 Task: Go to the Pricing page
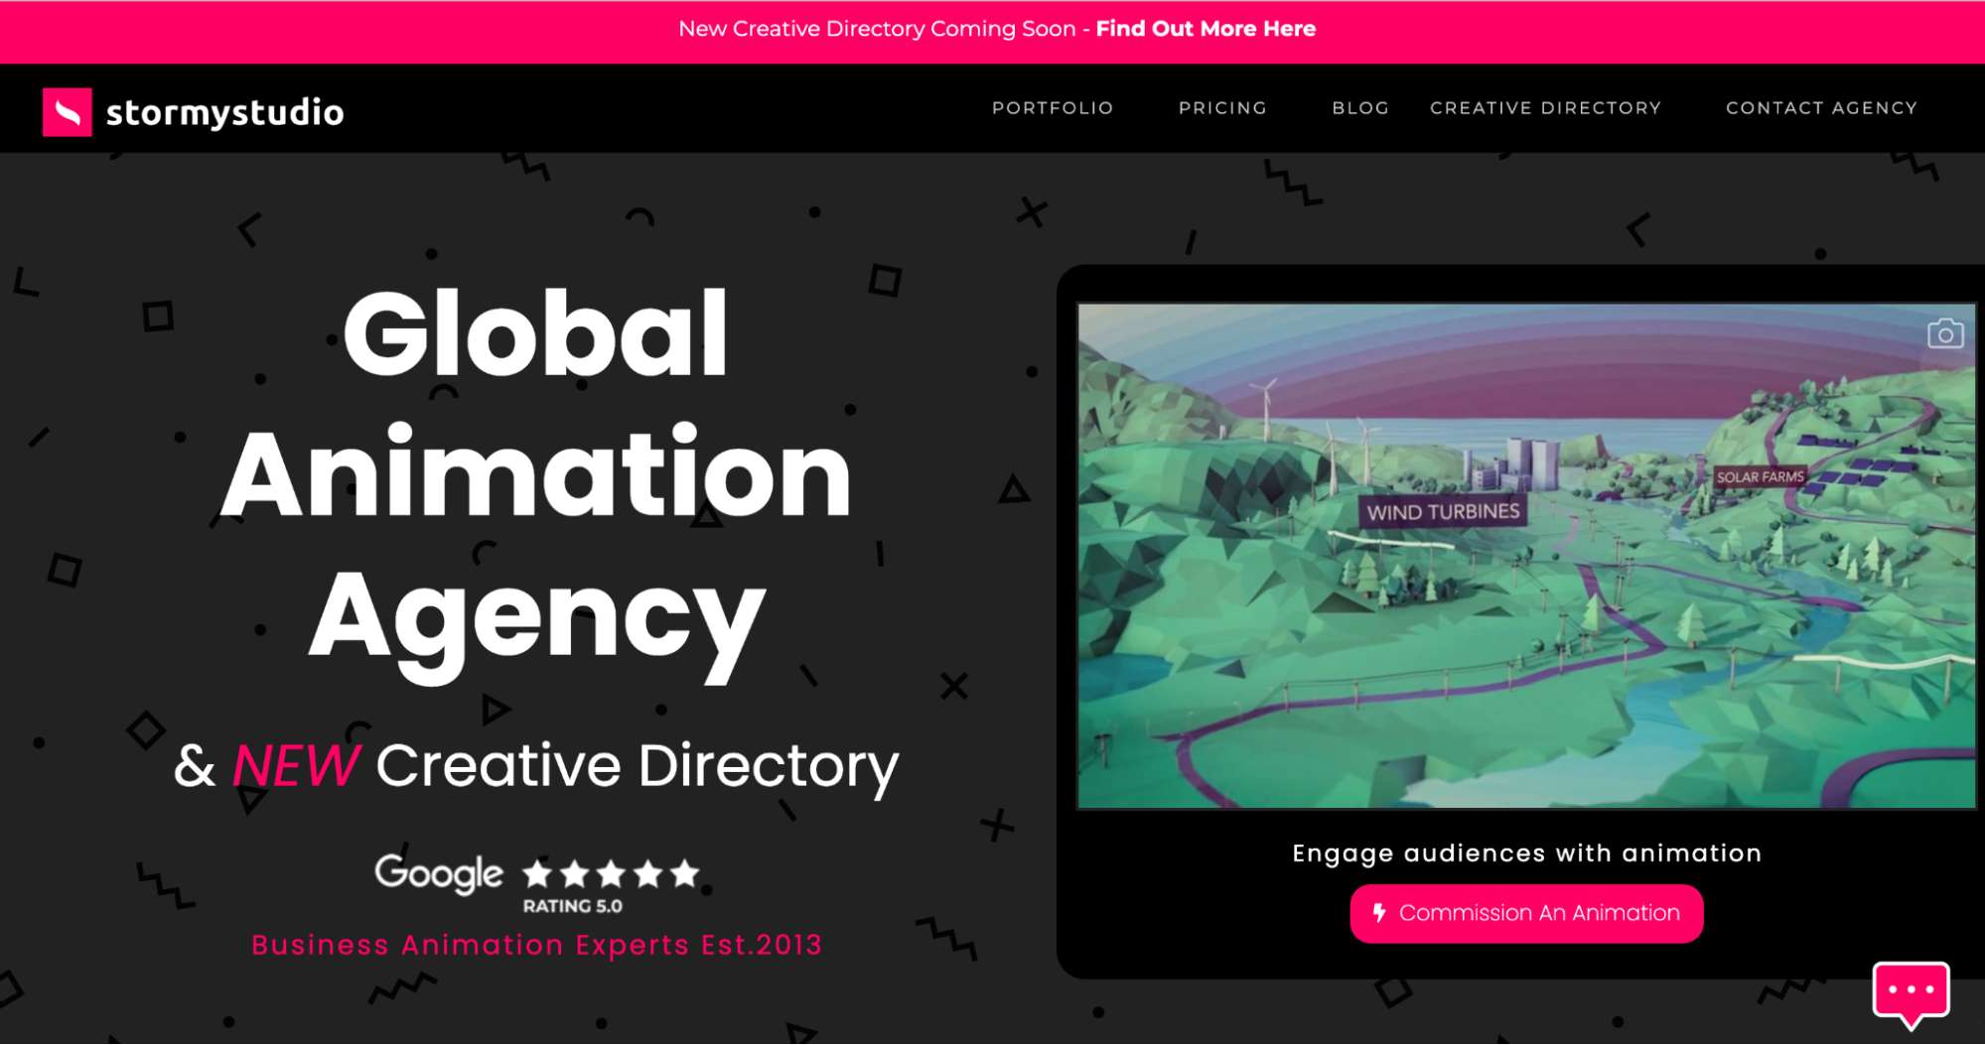tap(1221, 107)
